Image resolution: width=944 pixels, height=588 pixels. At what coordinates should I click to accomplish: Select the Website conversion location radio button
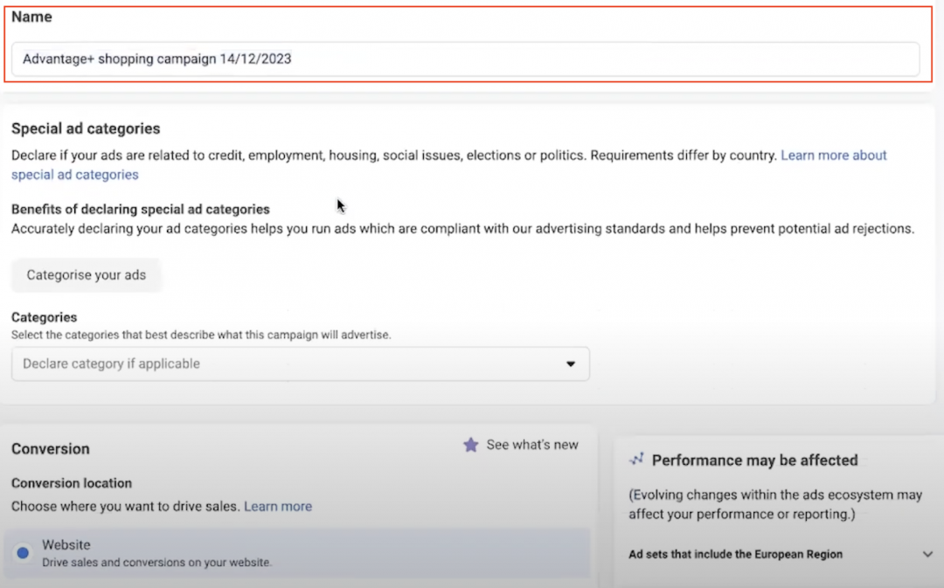tap(23, 552)
